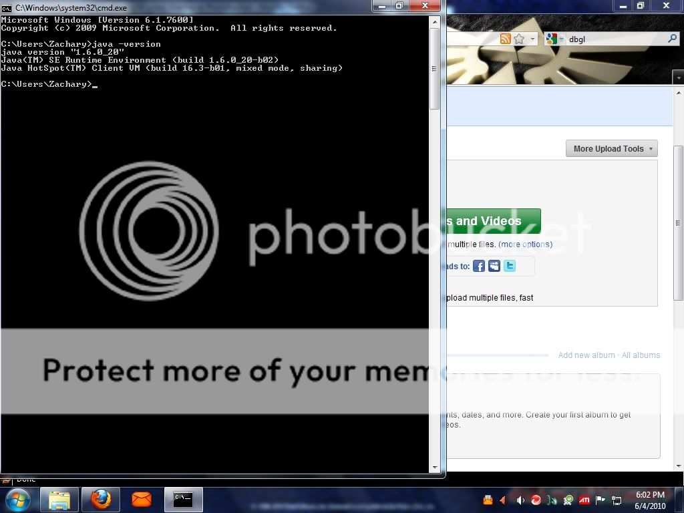Select the cmd.exe taskbar button
The width and height of the screenshot is (684, 513).
[183, 500]
